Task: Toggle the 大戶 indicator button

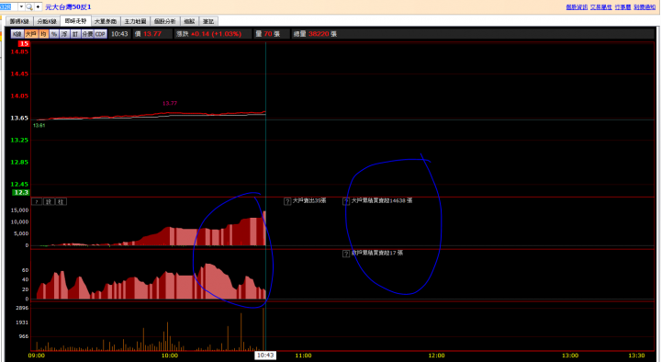Action: coord(31,34)
